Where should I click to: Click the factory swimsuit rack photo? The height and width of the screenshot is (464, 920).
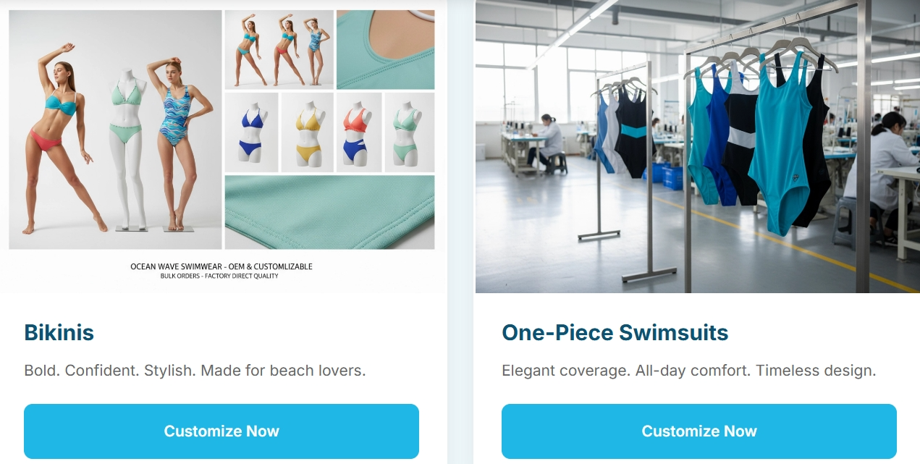click(x=698, y=146)
